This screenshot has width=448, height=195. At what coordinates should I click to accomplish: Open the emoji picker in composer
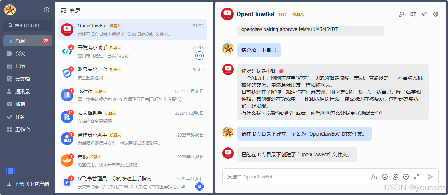coord(385,177)
